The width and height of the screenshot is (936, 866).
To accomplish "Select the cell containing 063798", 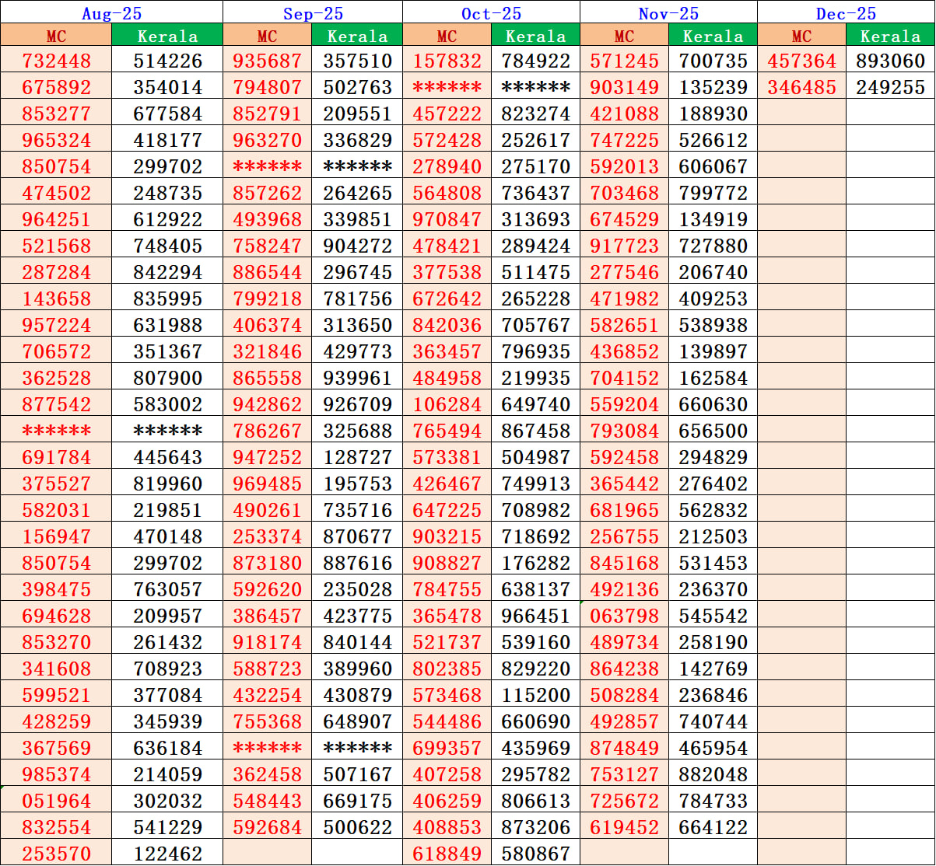I will point(623,616).
